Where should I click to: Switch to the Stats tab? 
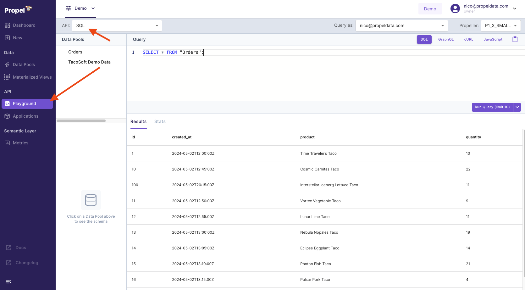pyautogui.click(x=160, y=121)
